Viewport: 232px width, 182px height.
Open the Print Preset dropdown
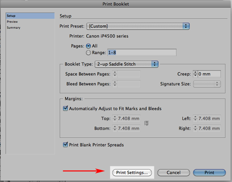[x=138, y=26]
